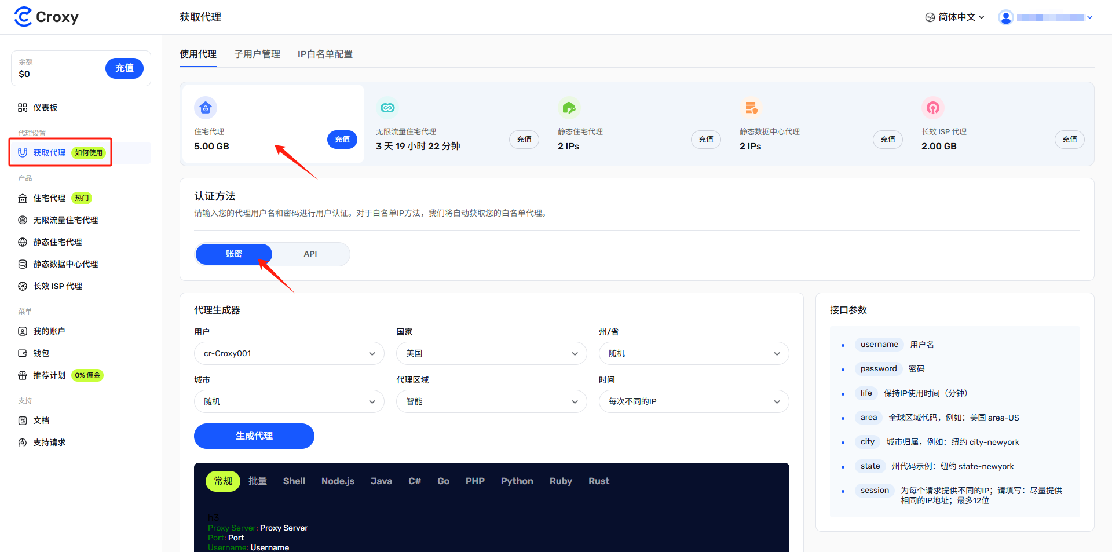Click the 推荐计划 gift icon
1112x552 pixels.
pos(23,375)
